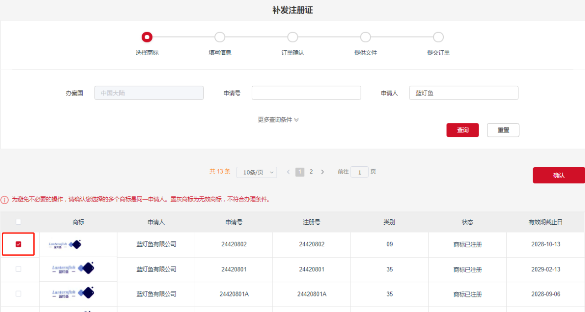Uncheck the checkbox for row 24420802
This screenshot has width=585, height=312.
pos(18,244)
